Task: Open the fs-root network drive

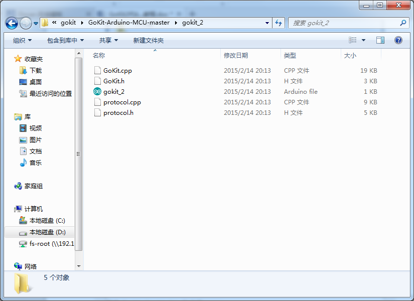Action: [x=47, y=244]
